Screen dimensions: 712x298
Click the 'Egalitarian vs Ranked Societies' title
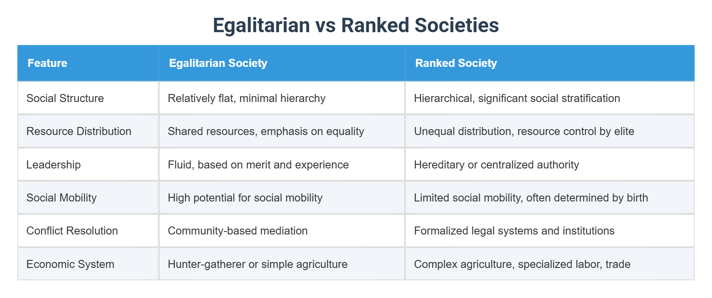(356, 25)
